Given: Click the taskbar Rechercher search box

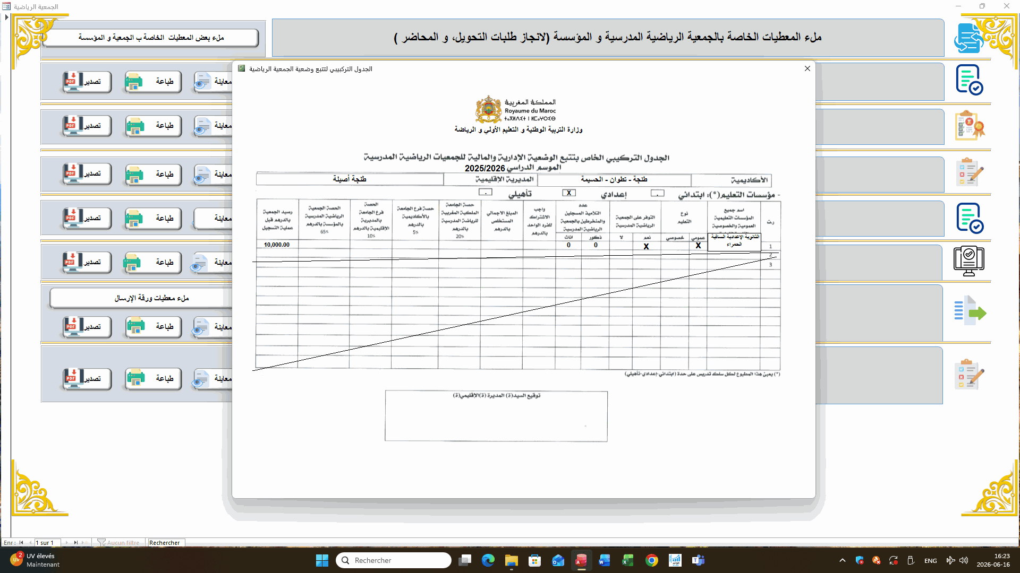Looking at the screenshot, I should 394,560.
